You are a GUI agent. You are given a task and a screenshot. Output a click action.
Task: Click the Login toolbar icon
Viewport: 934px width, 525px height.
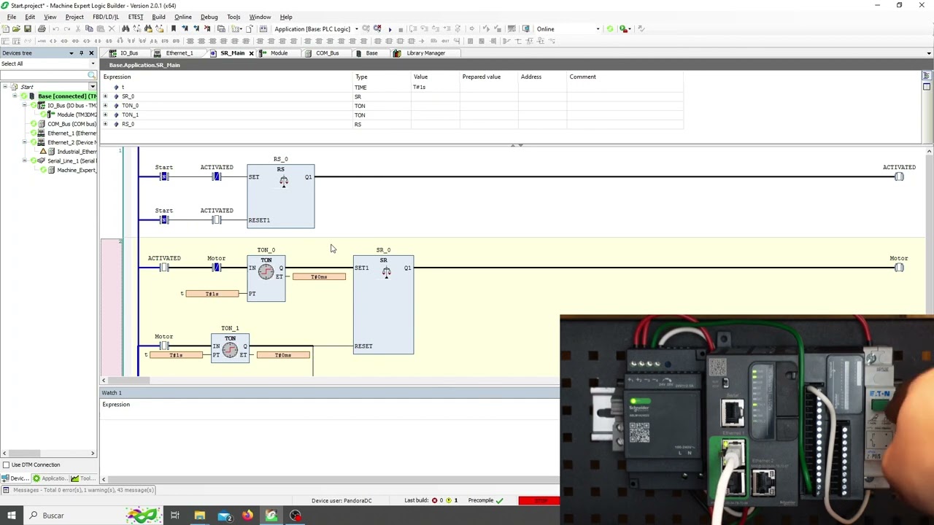pos(366,28)
